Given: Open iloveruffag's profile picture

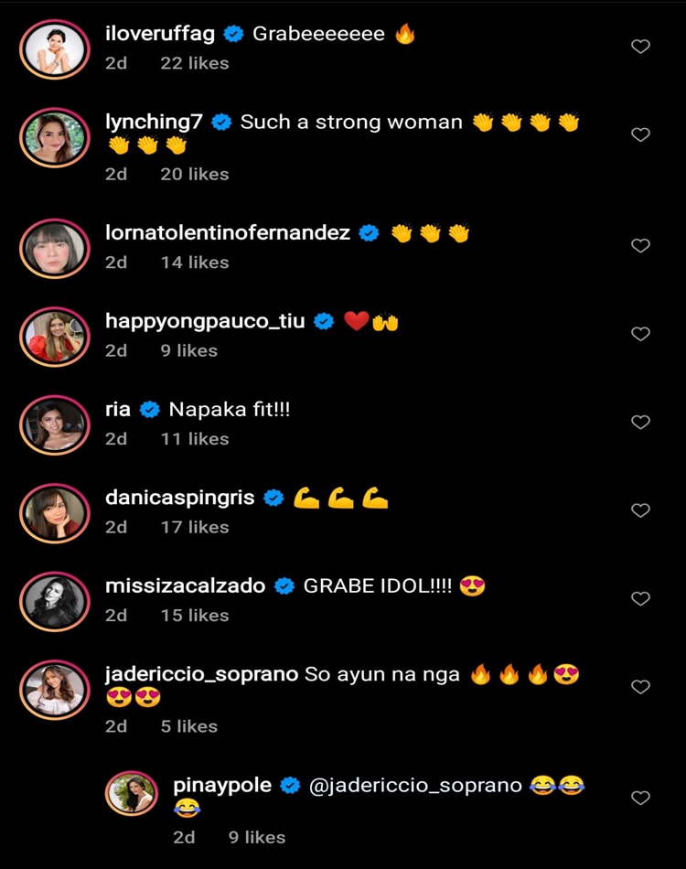Looking at the screenshot, I should click(55, 48).
